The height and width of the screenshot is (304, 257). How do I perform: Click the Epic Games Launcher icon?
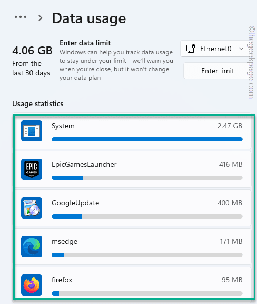click(32, 169)
